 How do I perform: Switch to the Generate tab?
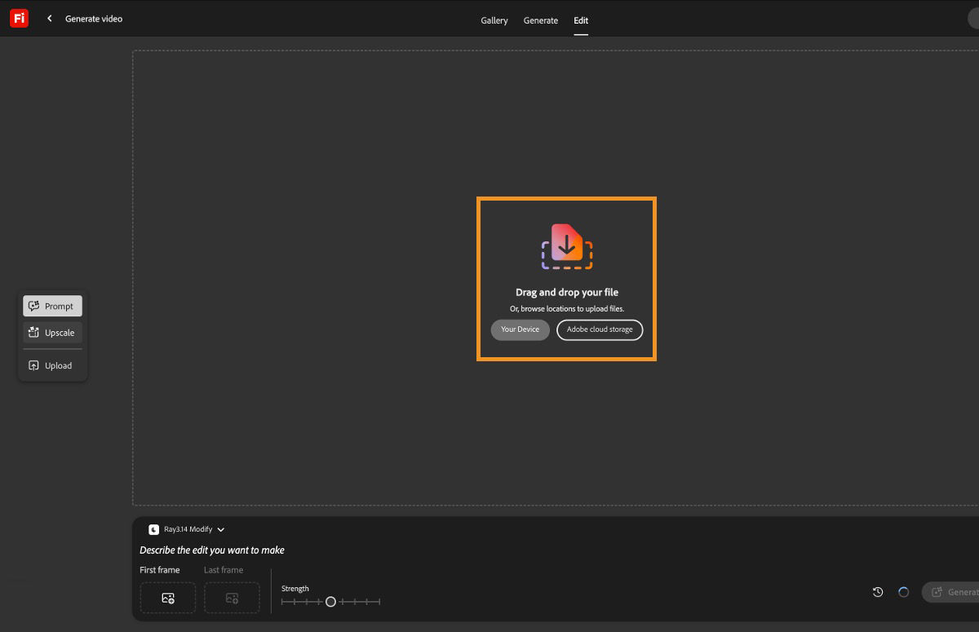[x=540, y=20]
